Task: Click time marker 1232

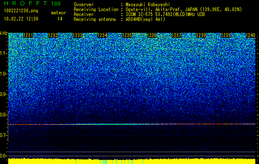Action: point(53,35)
